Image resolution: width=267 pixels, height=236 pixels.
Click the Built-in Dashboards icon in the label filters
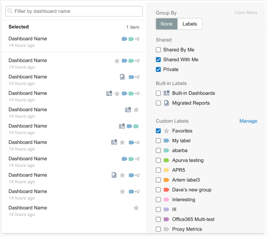click(166, 93)
